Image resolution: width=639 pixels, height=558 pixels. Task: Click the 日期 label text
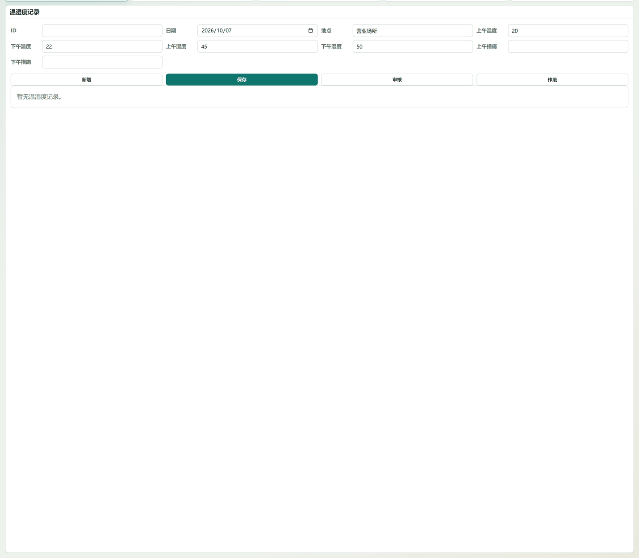tap(171, 30)
